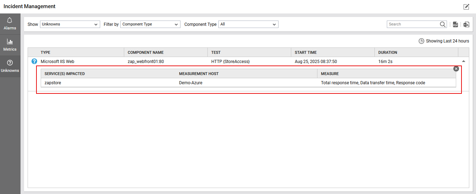Screen dimensions: 476x194
Task: Open the Show dropdown set to Unknowns
Action: pyautogui.click(x=70, y=24)
